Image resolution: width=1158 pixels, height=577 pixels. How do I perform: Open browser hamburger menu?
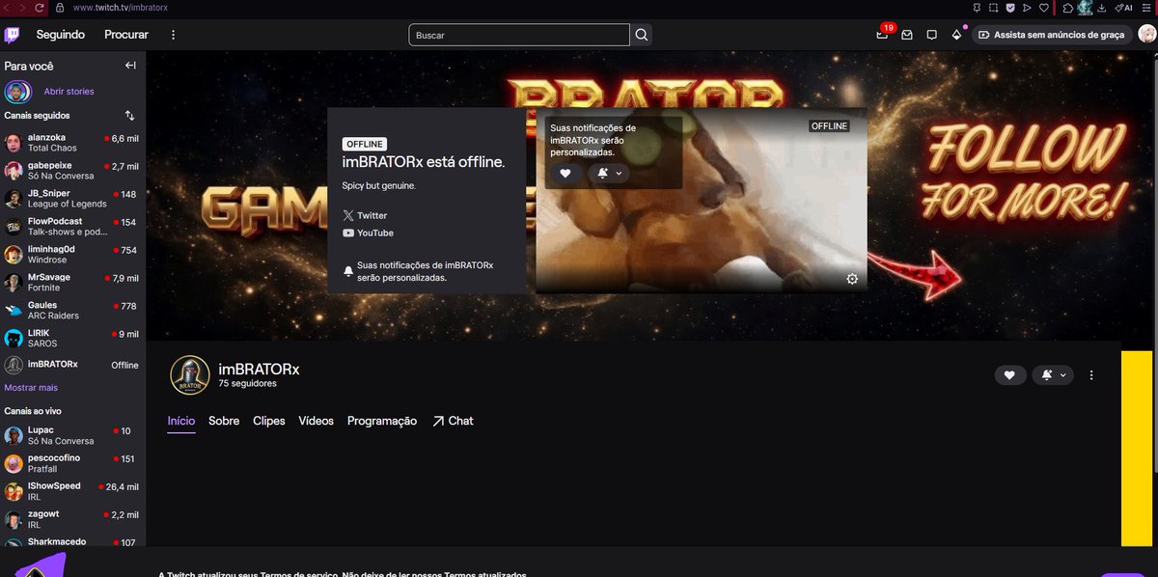click(x=1146, y=8)
